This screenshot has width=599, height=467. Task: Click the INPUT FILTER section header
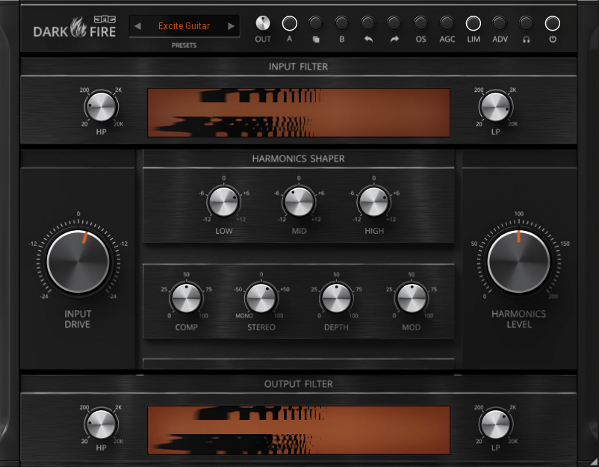(299, 67)
